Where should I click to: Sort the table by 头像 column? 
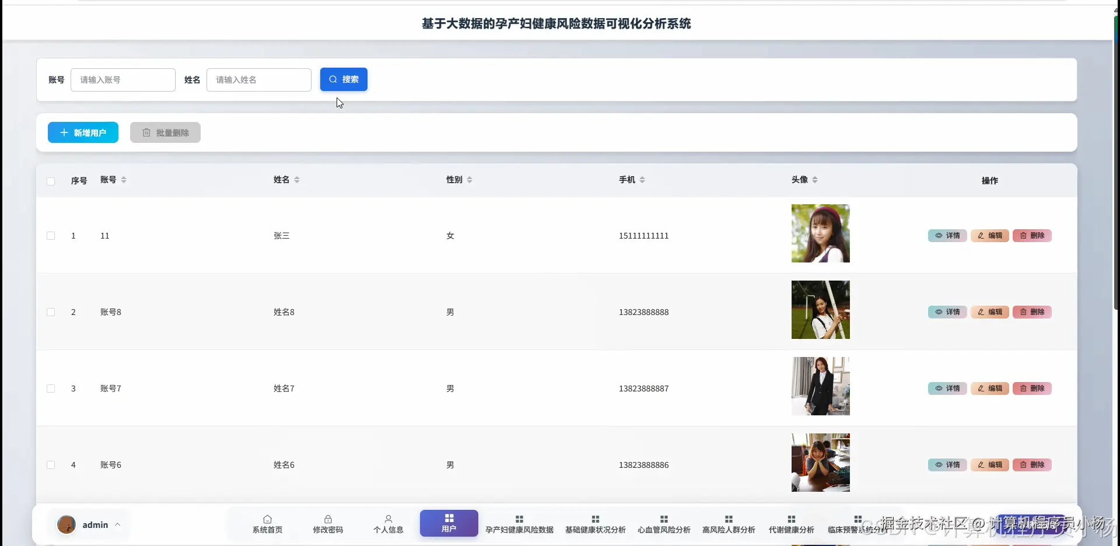(x=815, y=180)
